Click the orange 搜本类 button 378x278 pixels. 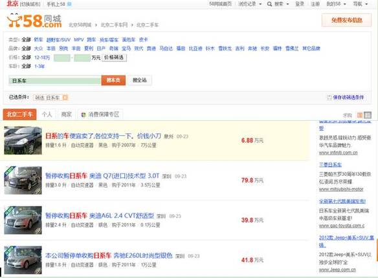[113, 80]
